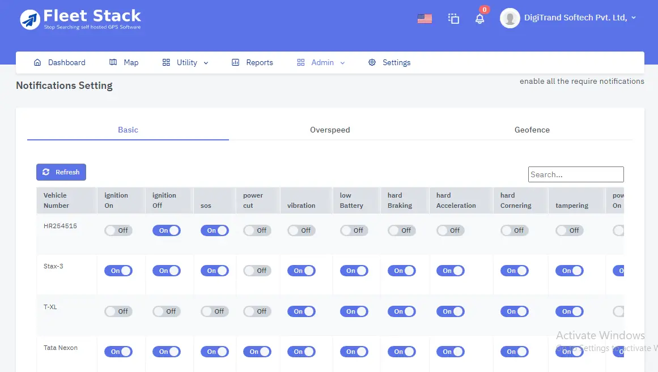658x372 pixels.
Task: Disable low Battery for Stax-3
Action: 354,271
